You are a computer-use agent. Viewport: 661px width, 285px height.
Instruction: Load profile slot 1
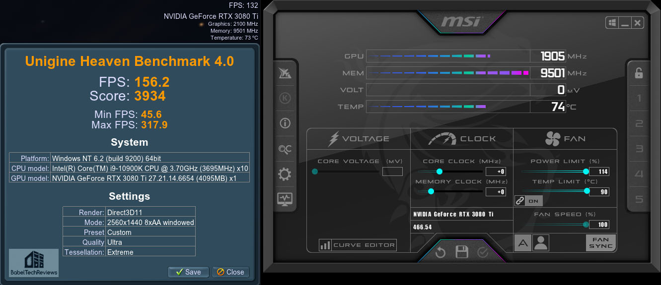[x=639, y=98]
